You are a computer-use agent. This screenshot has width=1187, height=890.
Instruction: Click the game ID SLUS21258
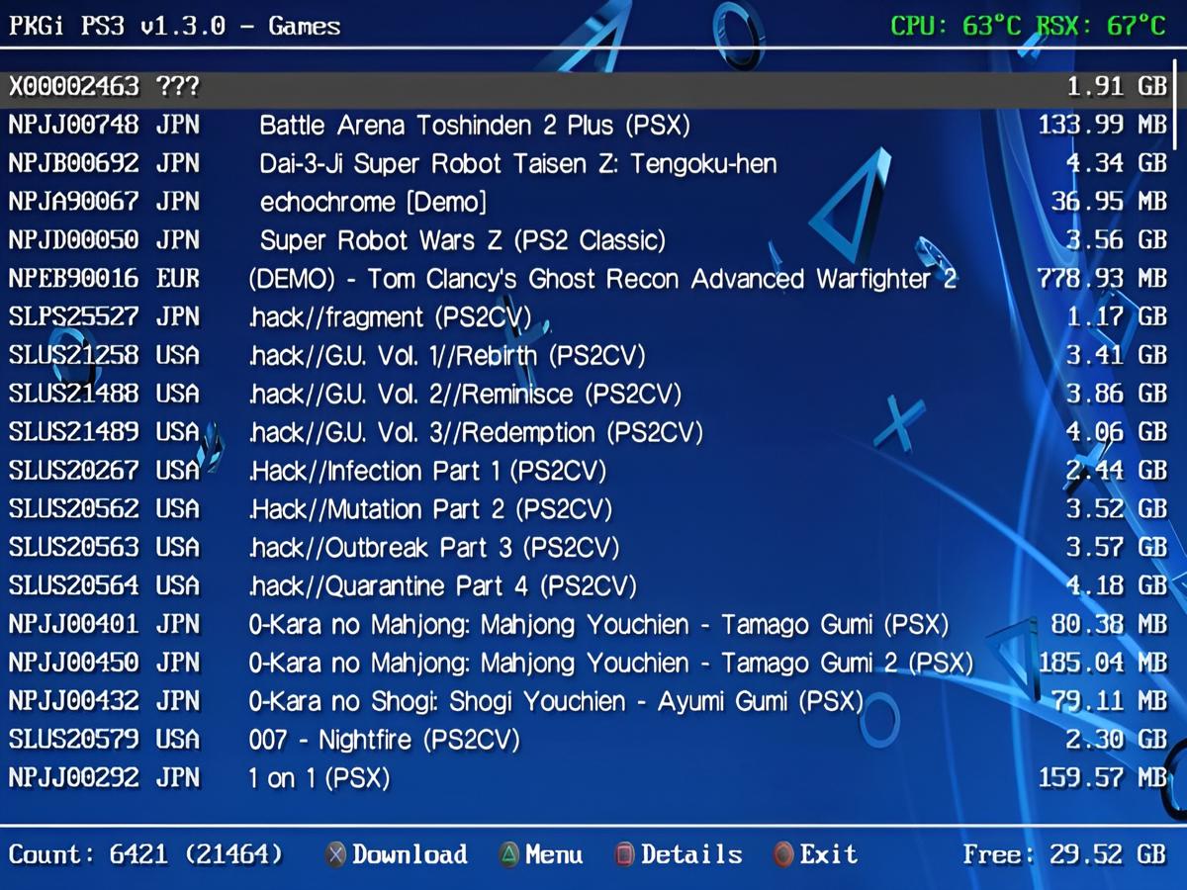74,356
